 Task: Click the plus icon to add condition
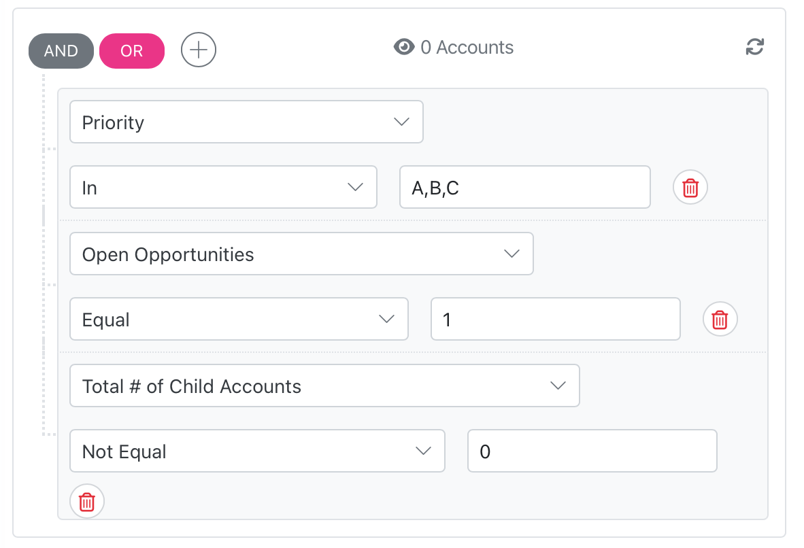point(199,50)
